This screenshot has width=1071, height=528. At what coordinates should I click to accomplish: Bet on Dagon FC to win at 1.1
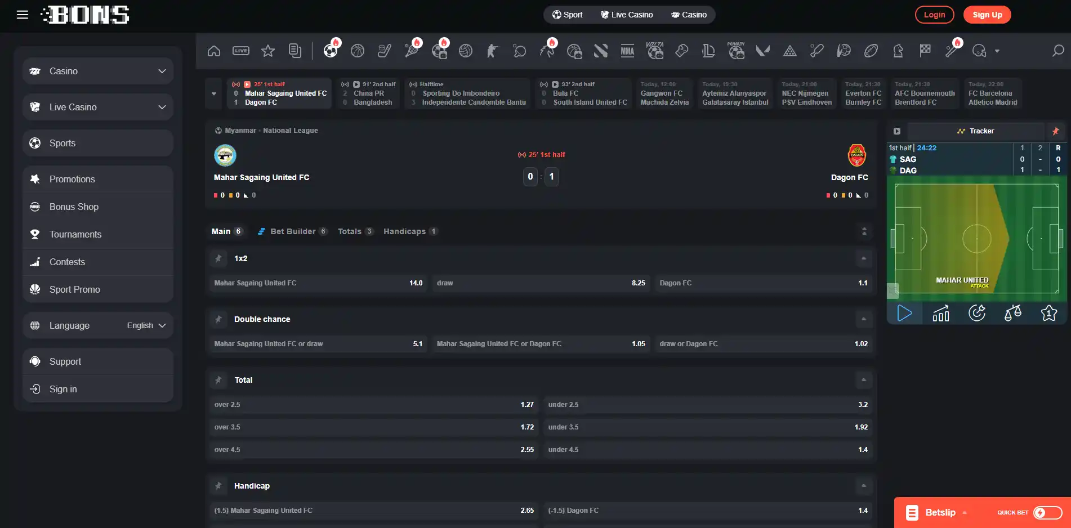764,283
